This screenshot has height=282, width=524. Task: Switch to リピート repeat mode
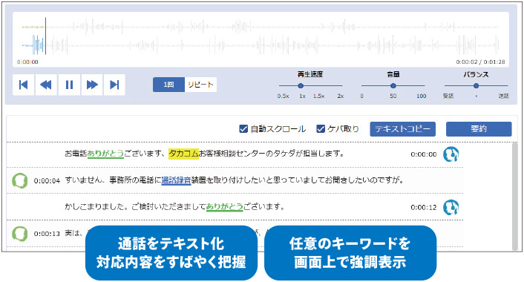[x=200, y=85]
